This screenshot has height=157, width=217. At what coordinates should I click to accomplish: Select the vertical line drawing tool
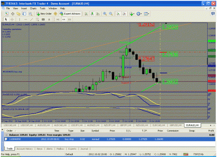(x=19, y=19)
